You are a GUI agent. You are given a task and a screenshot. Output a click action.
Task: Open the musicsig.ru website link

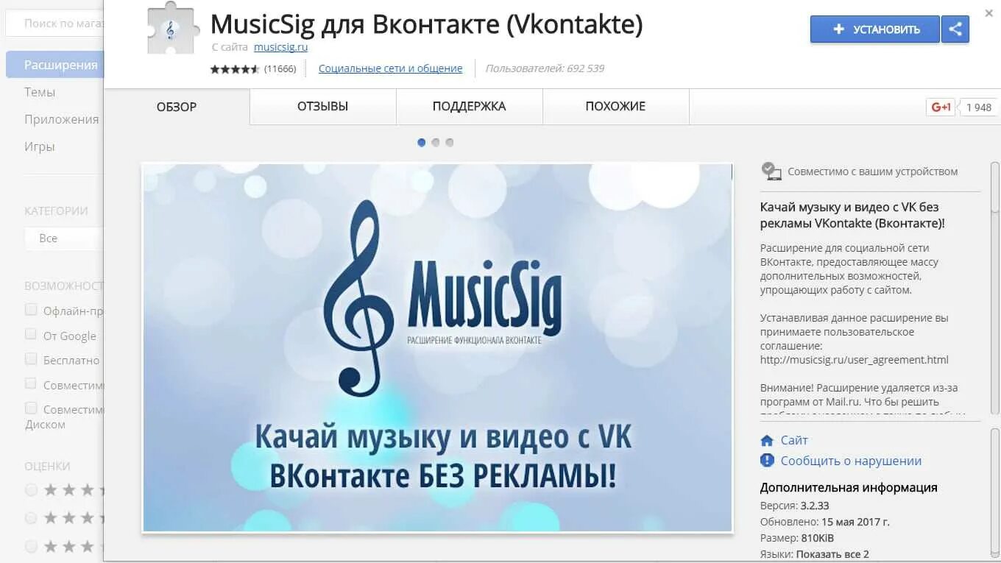tap(280, 47)
